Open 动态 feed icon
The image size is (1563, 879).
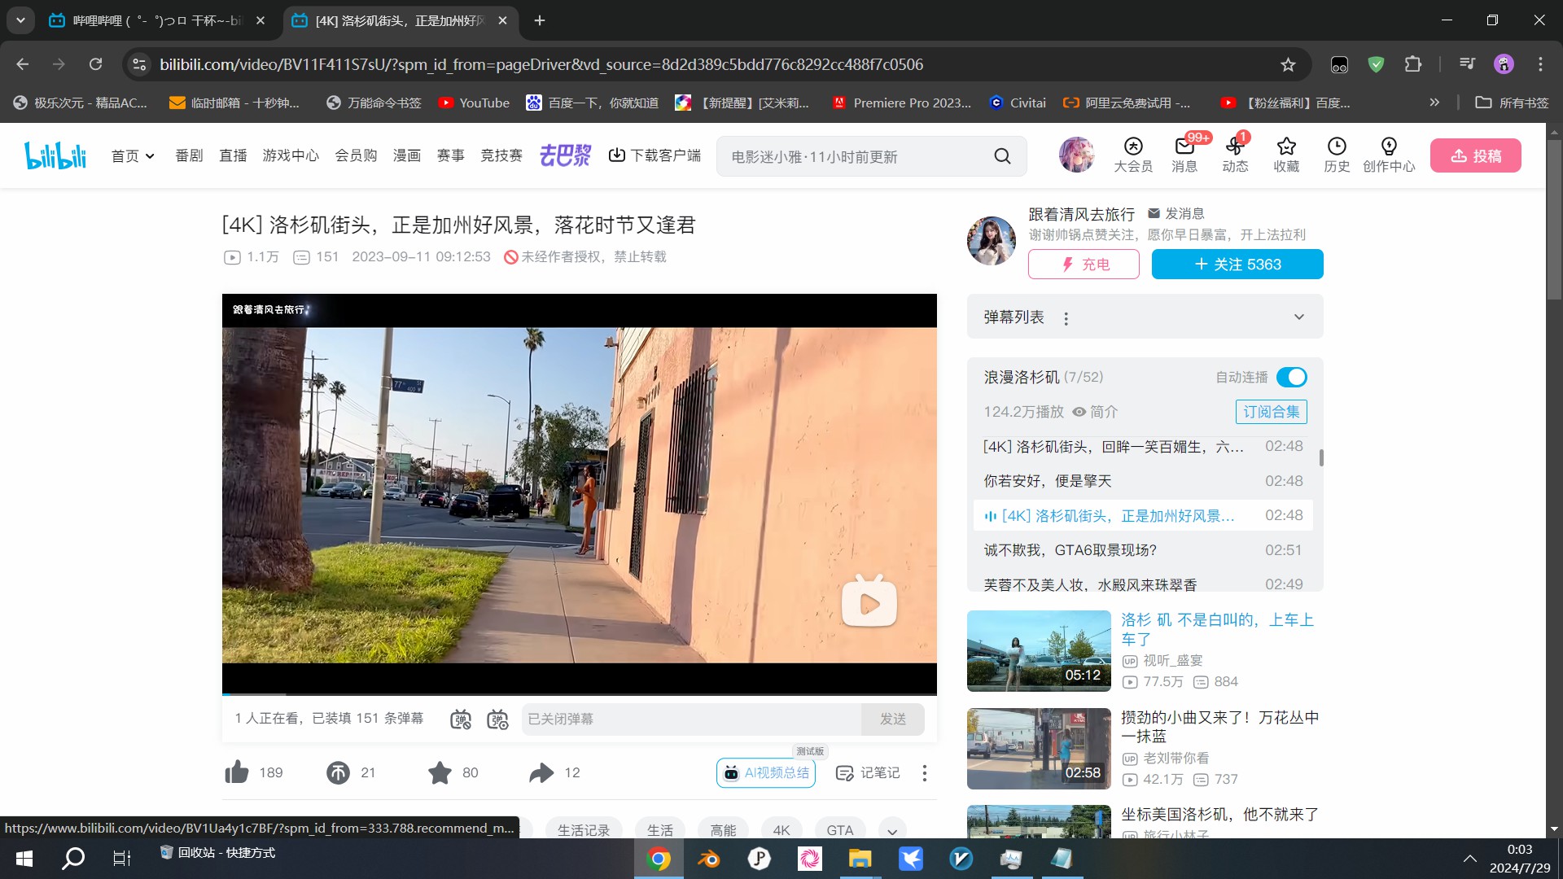point(1235,155)
